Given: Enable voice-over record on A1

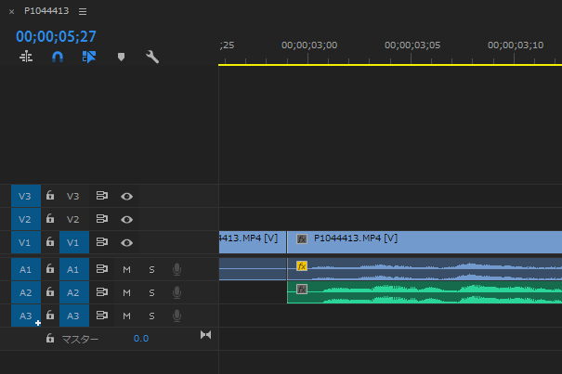Looking at the screenshot, I should (x=176, y=269).
